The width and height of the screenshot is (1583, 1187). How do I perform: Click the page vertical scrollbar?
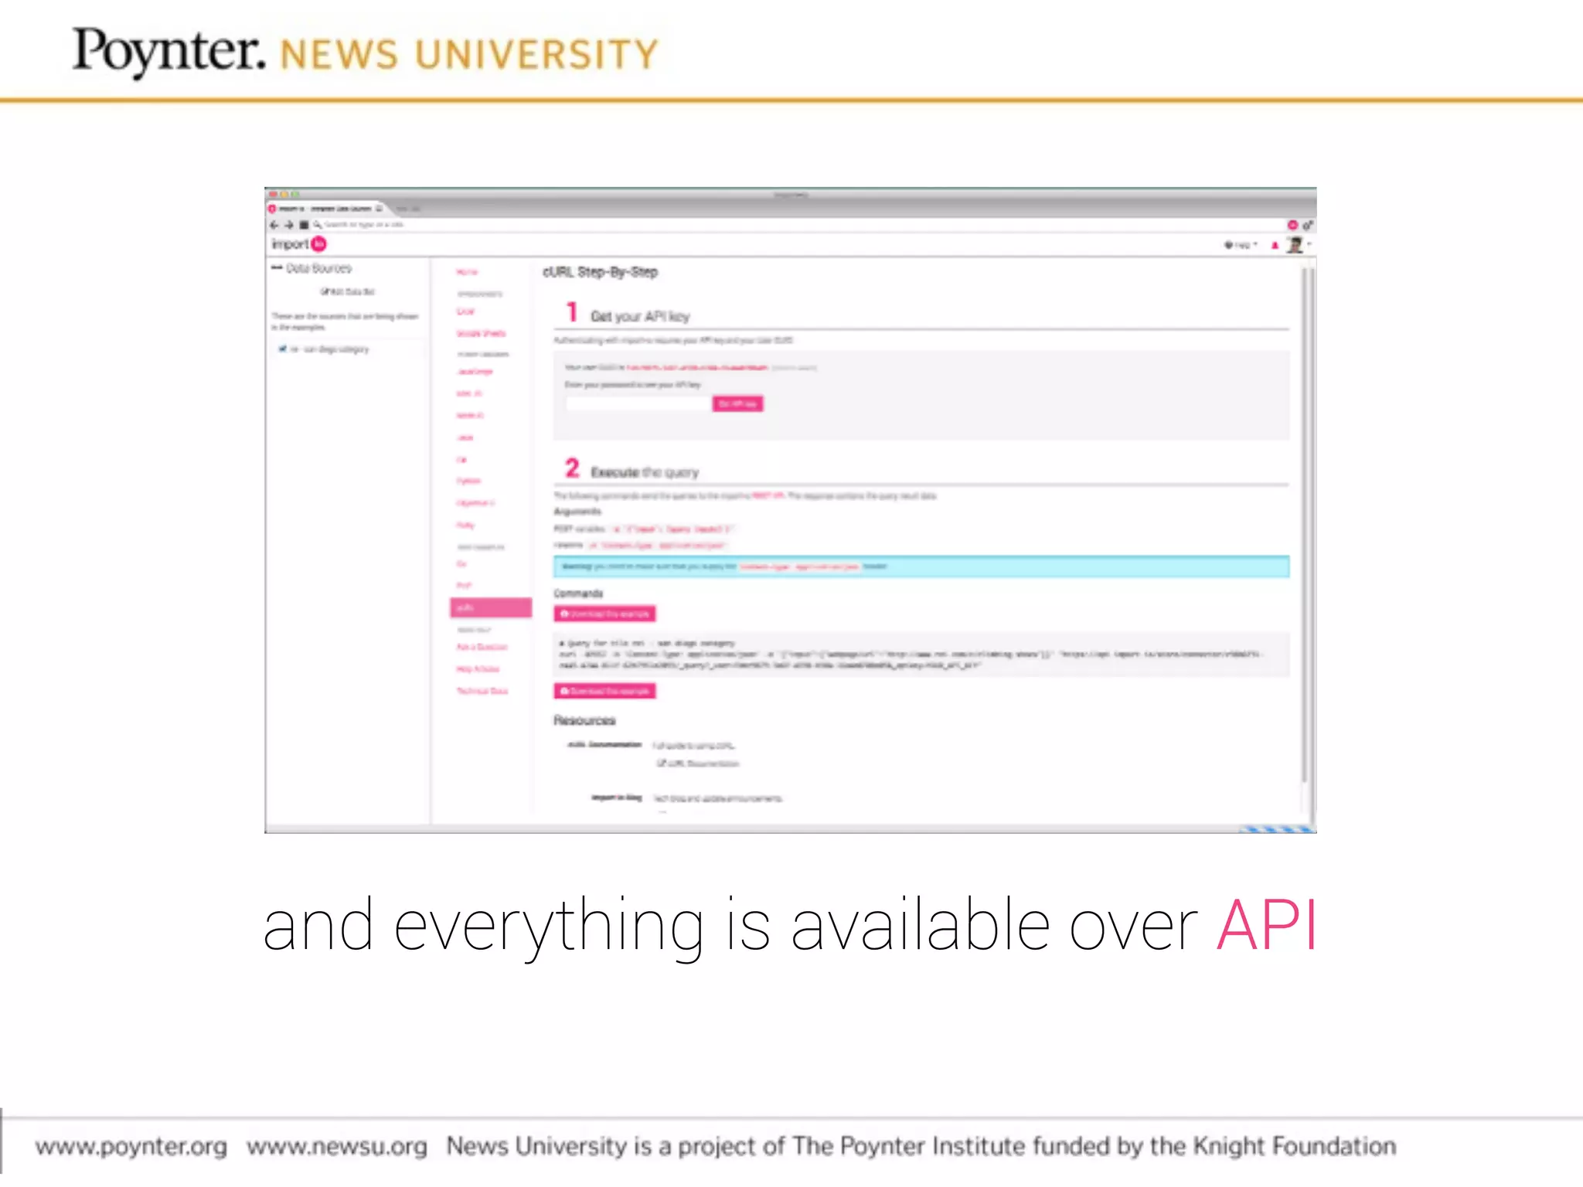pyautogui.click(x=1305, y=525)
